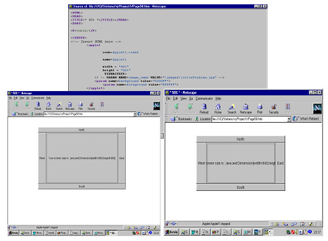Click What's Related in the right window

click(306, 119)
